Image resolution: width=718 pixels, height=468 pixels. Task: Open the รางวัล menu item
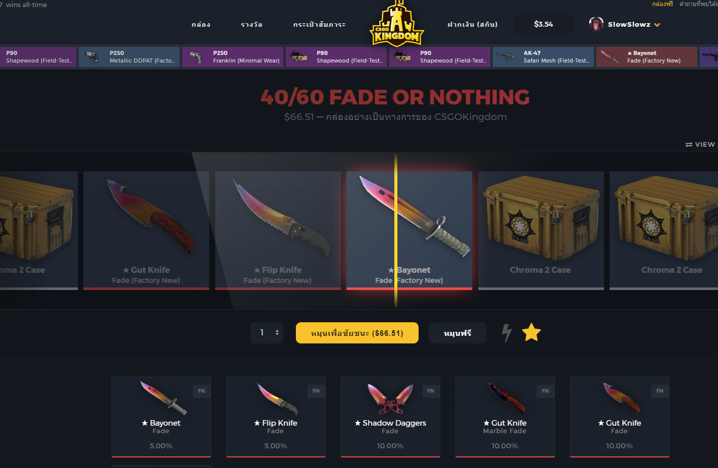point(251,24)
